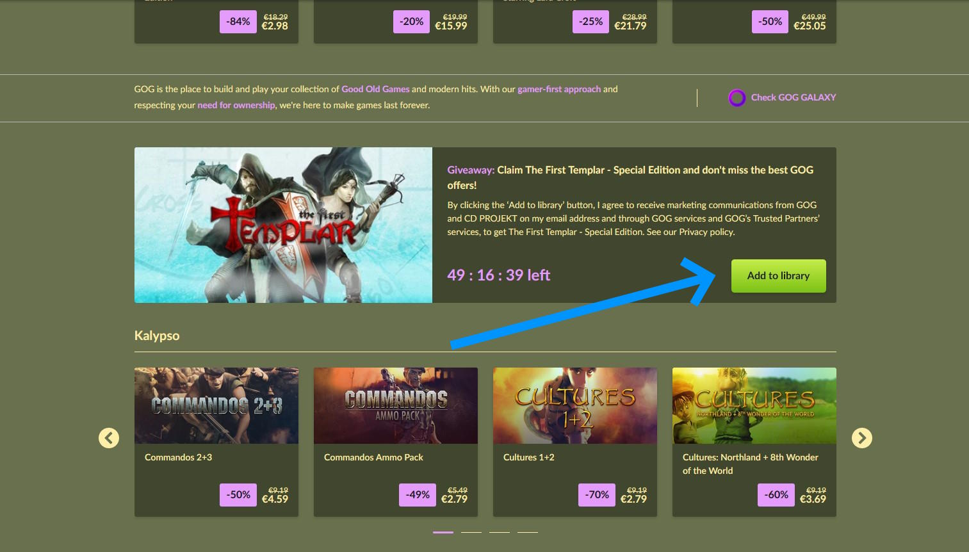This screenshot has width=969, height=552.
Task: Follow the gamer-first approach link
Action: 559,89
